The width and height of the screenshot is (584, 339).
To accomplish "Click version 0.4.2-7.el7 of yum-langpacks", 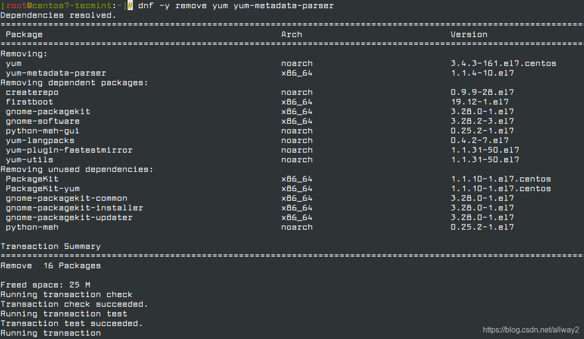I will coord(480,141).
